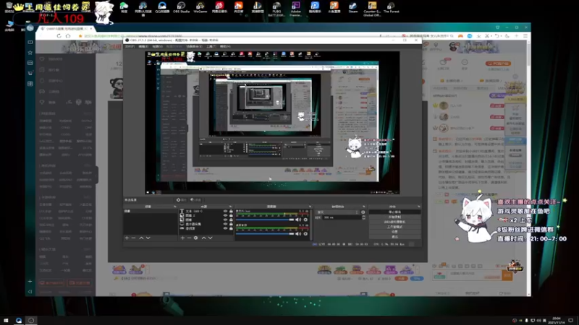Toggle lock on text (GDI+) source

(x=231, y=211)
